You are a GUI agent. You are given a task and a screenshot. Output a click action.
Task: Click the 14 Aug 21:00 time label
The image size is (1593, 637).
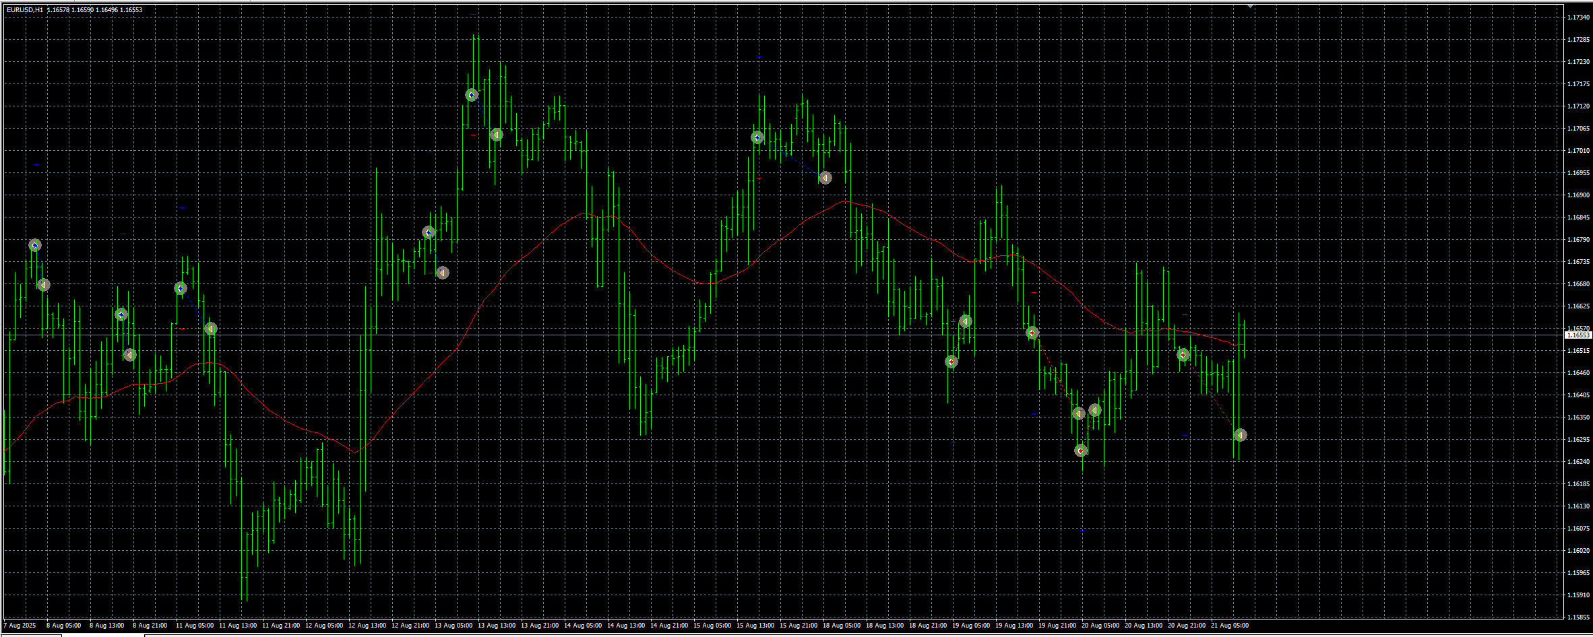(669, 626)
